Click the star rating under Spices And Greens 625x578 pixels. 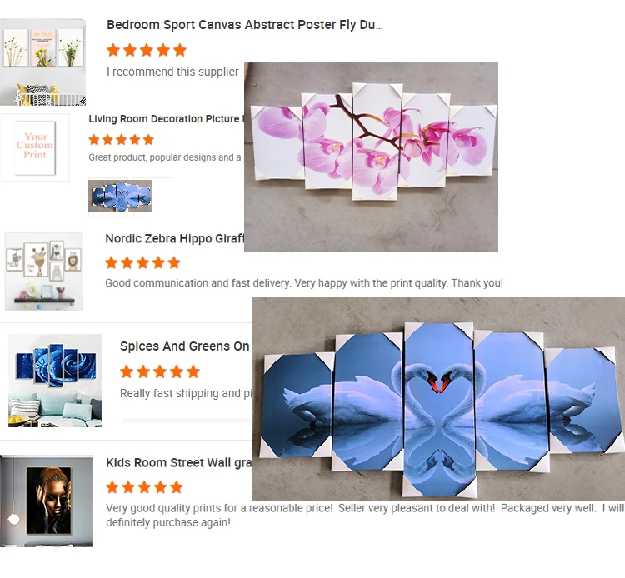point(160,371)
